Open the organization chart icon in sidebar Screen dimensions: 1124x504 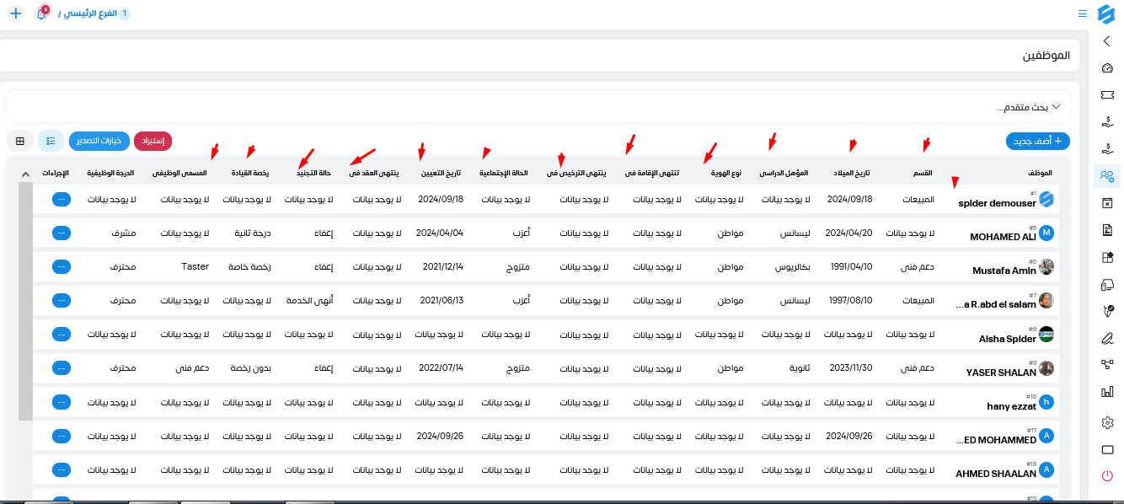point(1108,365)
